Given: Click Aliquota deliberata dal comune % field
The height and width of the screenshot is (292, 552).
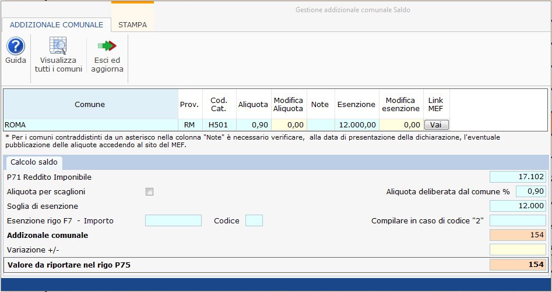Looking at the screenshot, I should click(530, 191).
